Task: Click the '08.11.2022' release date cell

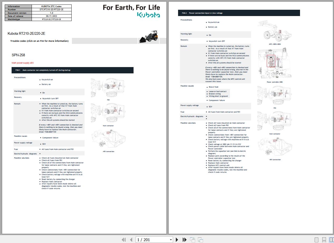Action: pos(51,16)
